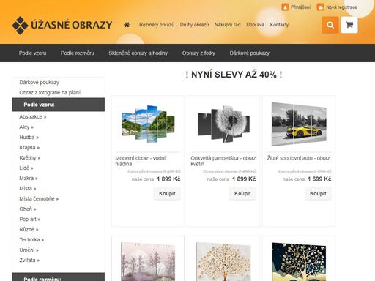This screenshot has height=281, width=375.
Task: Open Nová registrace link
Action: 341,7
